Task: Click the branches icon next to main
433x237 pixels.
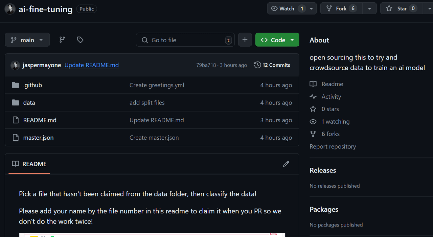Action: (62, 40)
